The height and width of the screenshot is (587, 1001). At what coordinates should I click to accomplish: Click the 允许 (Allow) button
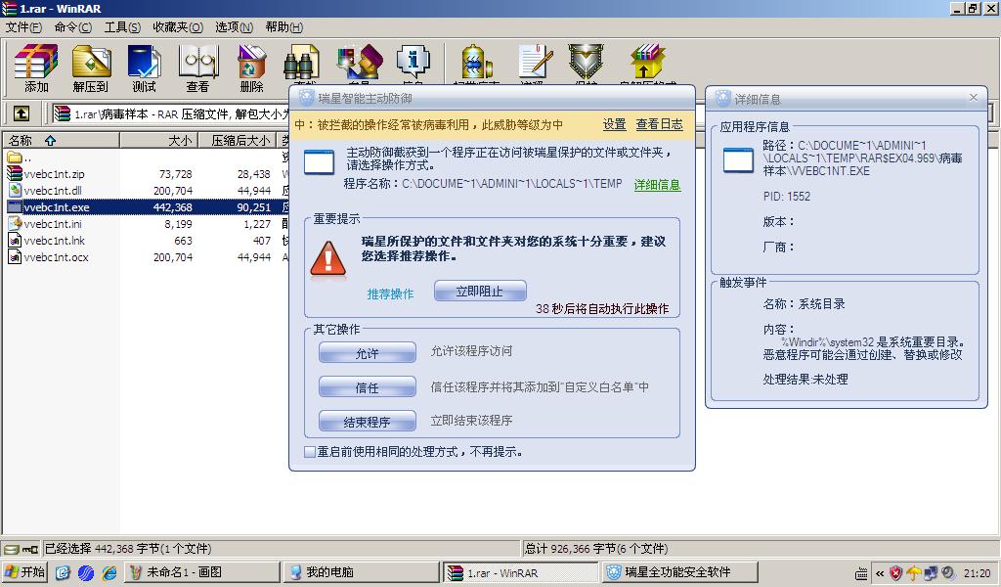368,352
